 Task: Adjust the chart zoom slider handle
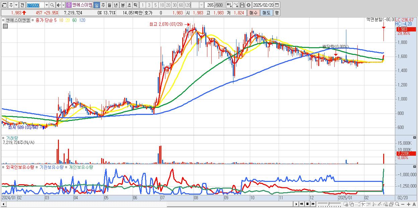tap(329, 204)
